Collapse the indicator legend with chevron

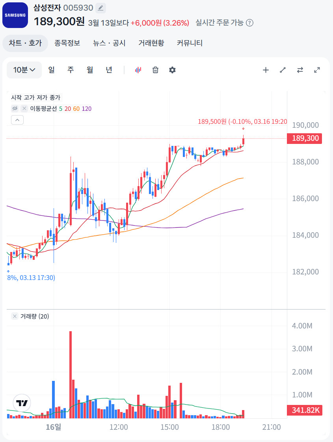[17, 120]
